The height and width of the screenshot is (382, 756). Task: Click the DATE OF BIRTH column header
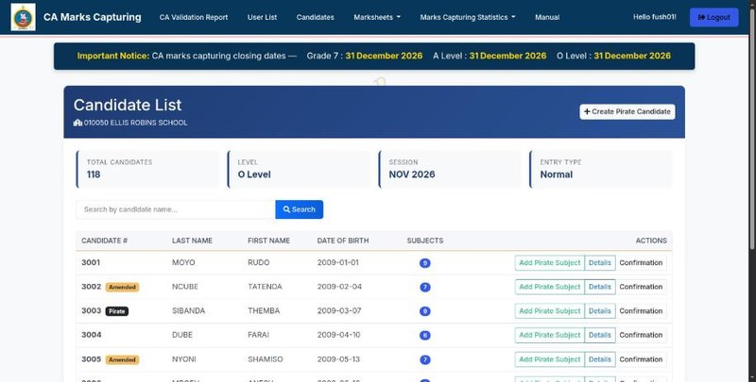[343, 241]
